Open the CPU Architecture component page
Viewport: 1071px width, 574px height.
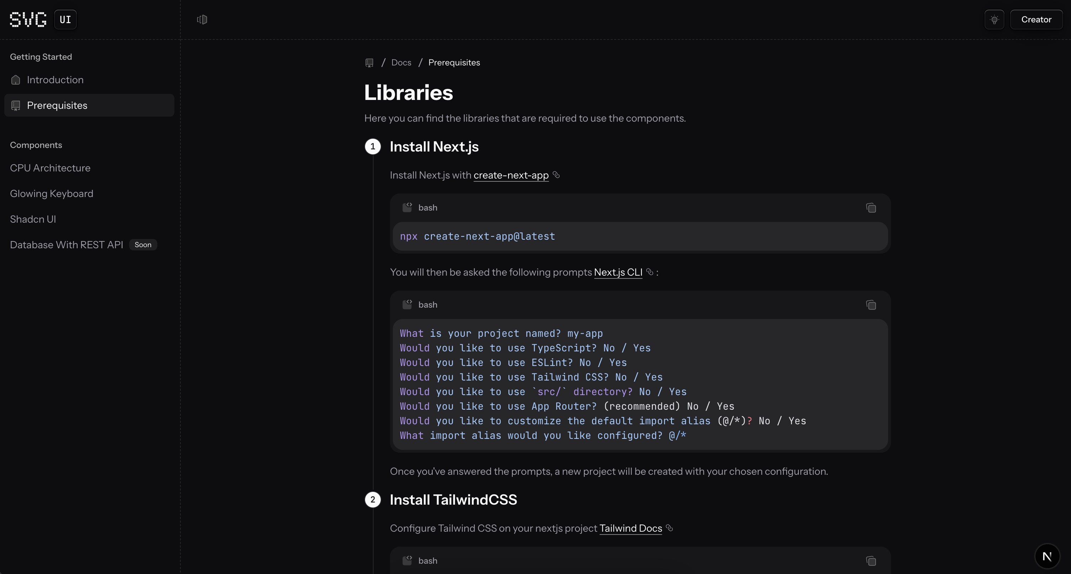[50, 168]
